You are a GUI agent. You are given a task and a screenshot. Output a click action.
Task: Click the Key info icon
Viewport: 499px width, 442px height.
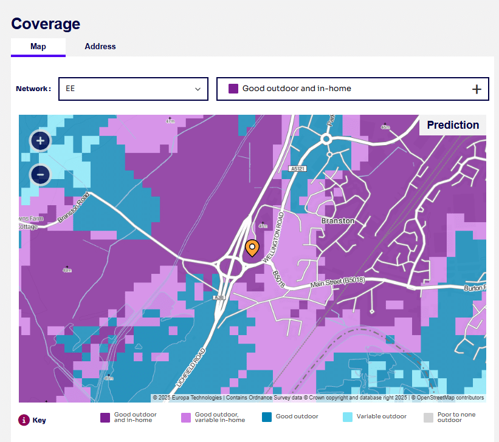tap(24, 420)
